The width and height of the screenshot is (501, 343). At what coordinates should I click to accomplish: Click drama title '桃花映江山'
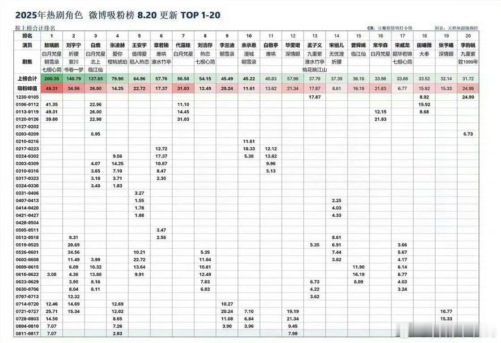[315, 70]
